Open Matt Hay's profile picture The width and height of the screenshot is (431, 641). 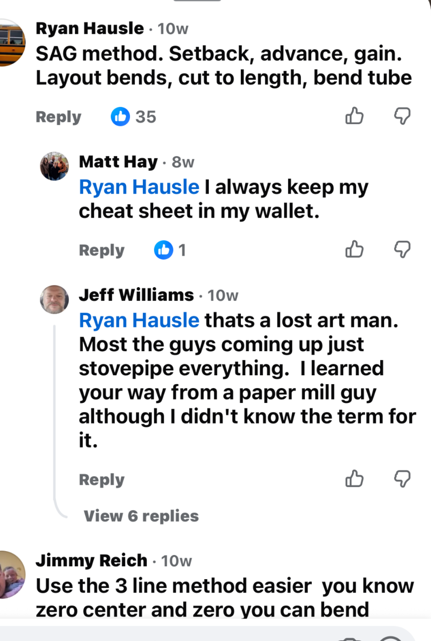(x=54, y=166)
